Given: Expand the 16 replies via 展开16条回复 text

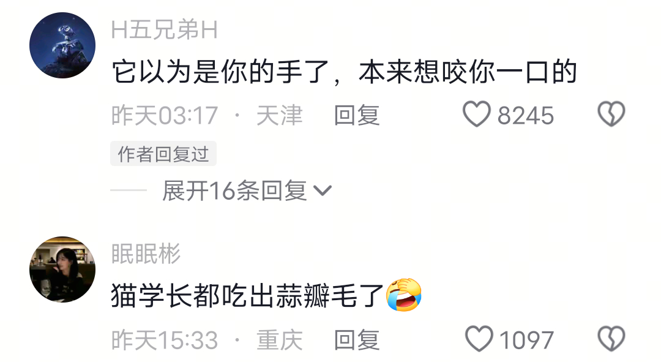Looking at the screenshot, I should click(x=235, y=190).
